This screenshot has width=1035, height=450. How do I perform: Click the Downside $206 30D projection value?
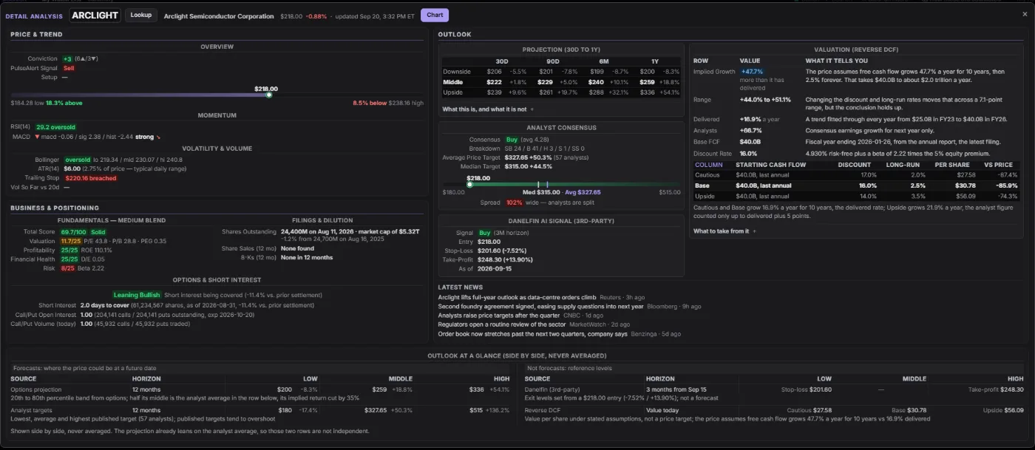(494, 72)
